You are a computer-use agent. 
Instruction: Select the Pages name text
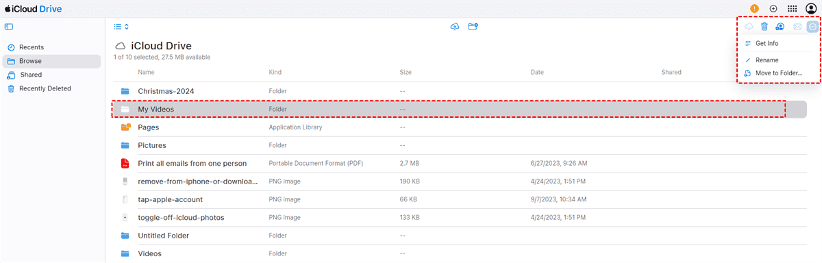(x=149, y=127)
